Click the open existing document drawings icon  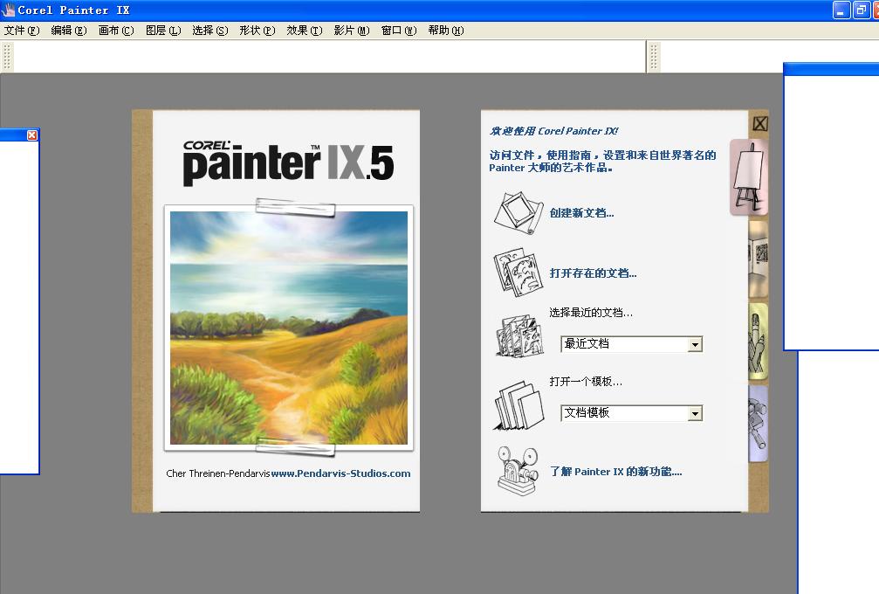[x=518, y=273]
